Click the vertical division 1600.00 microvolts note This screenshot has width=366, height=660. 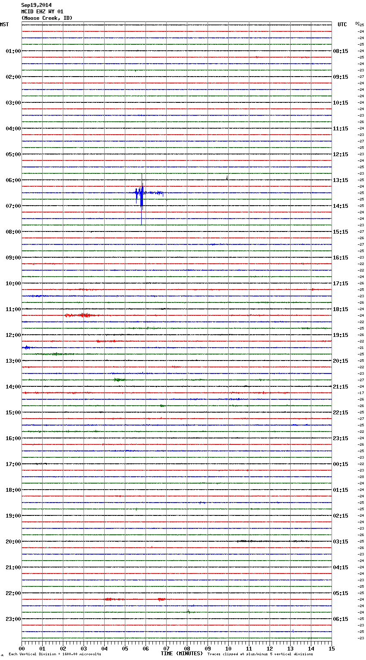point(55,654)
